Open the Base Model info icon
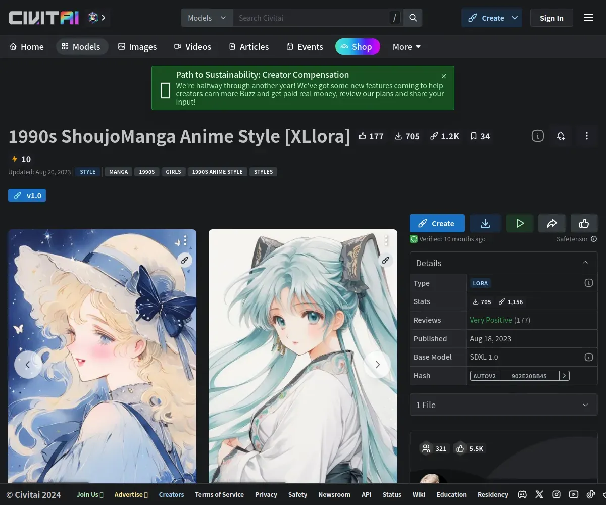Viewport: 606px width, 505px height. pos(589,357)
